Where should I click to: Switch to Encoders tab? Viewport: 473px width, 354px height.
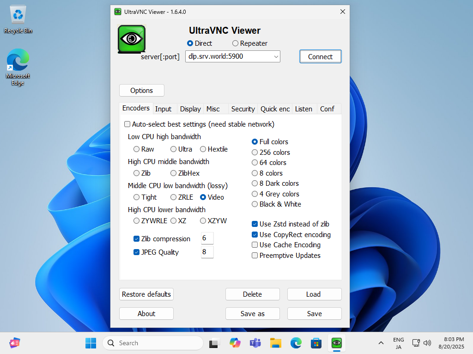coord(136,108)
